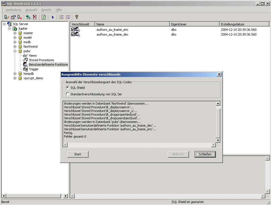Uncheck the authors_au_lname_enc checkbox

(x=73, y=29)
